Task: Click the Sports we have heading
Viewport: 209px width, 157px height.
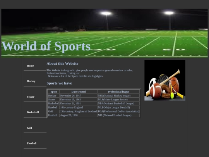Action: [59, 83]
